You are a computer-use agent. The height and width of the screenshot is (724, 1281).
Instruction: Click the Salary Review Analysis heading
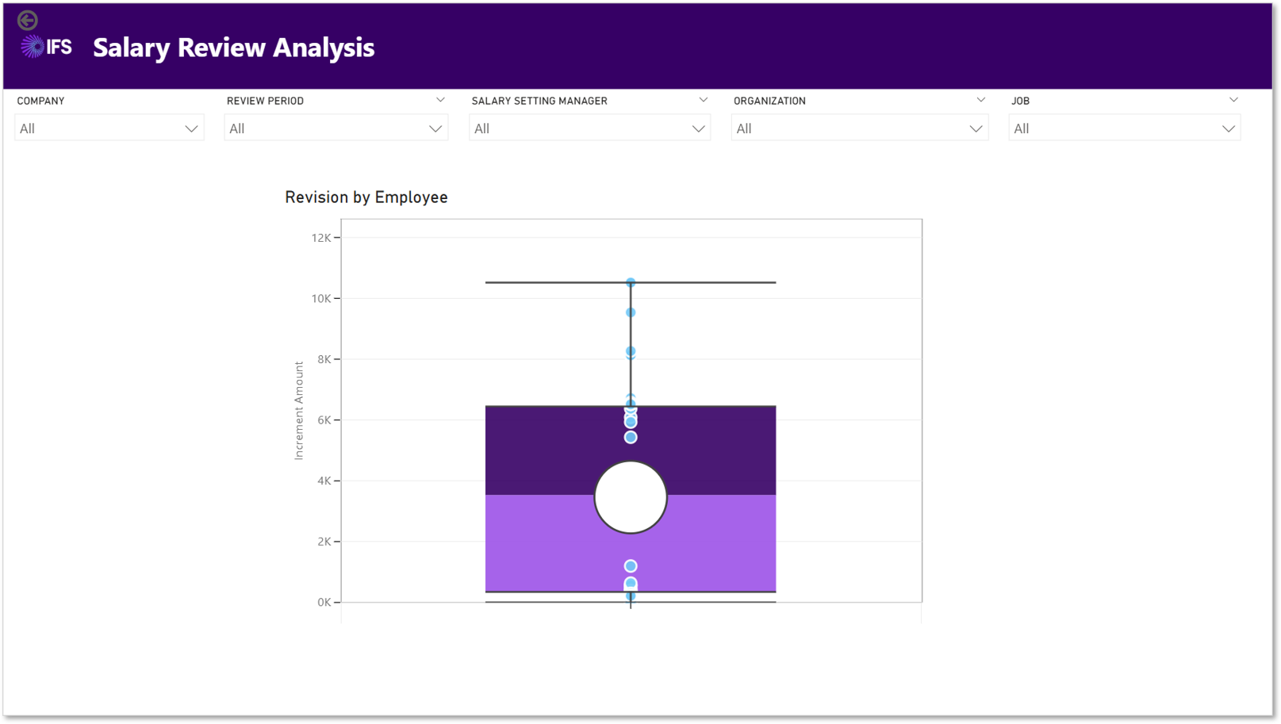[234, 48]
